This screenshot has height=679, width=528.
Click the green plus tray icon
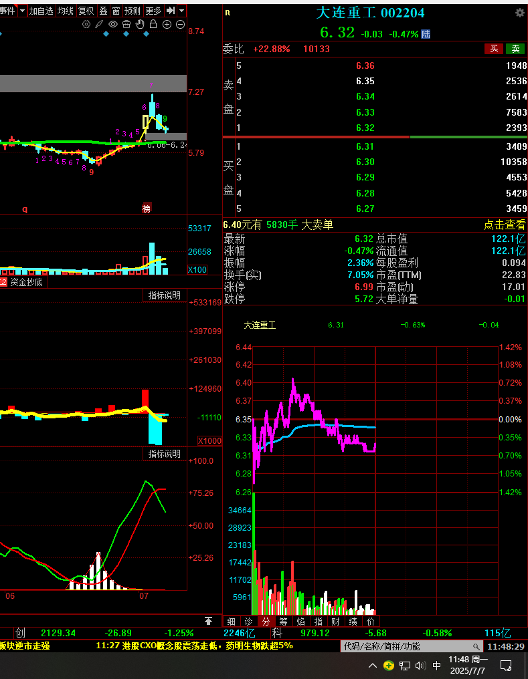tap(389, 666)
